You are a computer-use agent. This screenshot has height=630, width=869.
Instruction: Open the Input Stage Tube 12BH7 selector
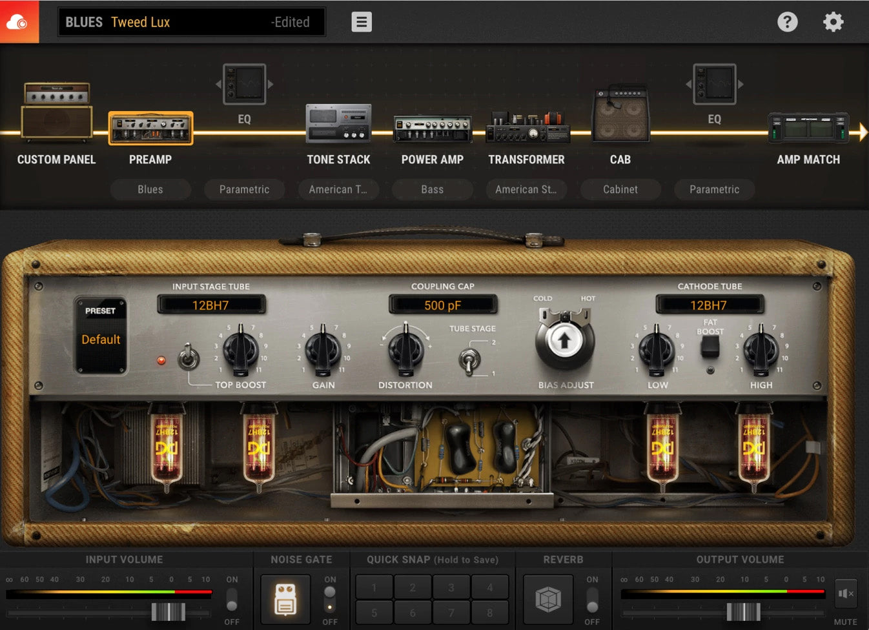tap(211, 305)
